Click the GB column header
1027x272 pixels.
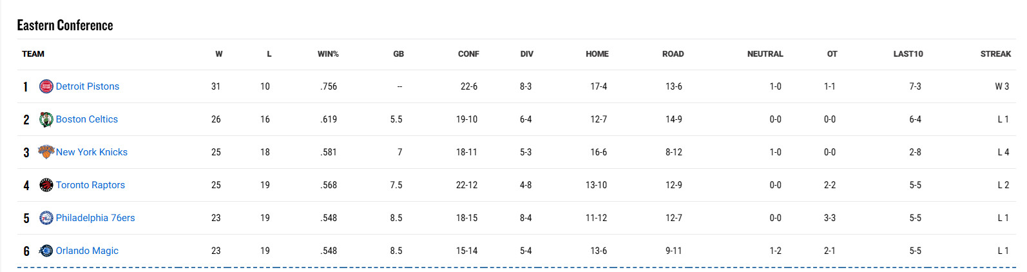click(399, 54)
